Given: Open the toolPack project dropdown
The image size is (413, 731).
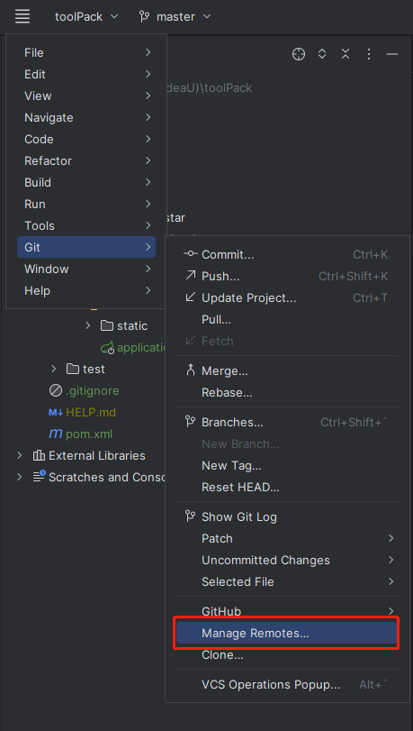Looking at the screenshot, I should tap(86, 17).
